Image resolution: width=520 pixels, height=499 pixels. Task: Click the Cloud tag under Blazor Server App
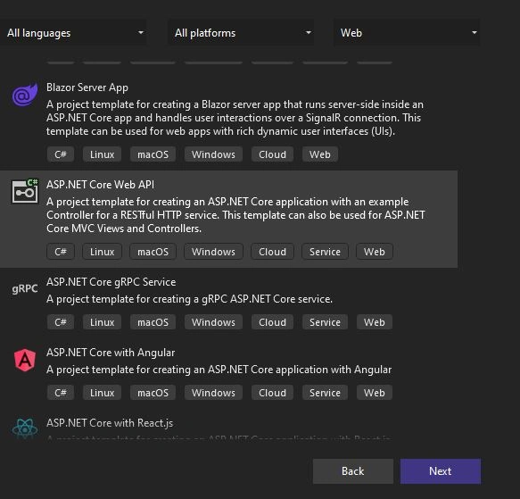point(272,154)
